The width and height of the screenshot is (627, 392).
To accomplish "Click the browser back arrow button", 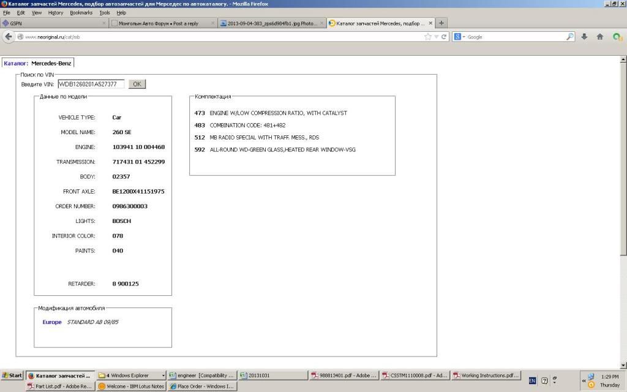I will (9, 37).
